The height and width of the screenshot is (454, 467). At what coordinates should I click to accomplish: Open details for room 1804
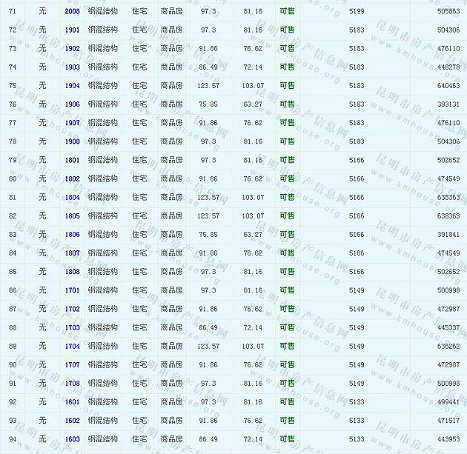72,198
